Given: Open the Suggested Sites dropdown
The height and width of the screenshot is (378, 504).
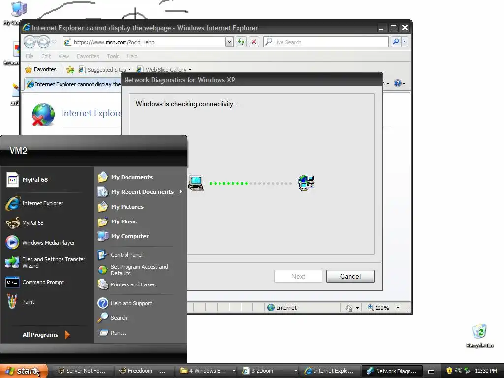Looking at the screenshot, I should [129, 70].
